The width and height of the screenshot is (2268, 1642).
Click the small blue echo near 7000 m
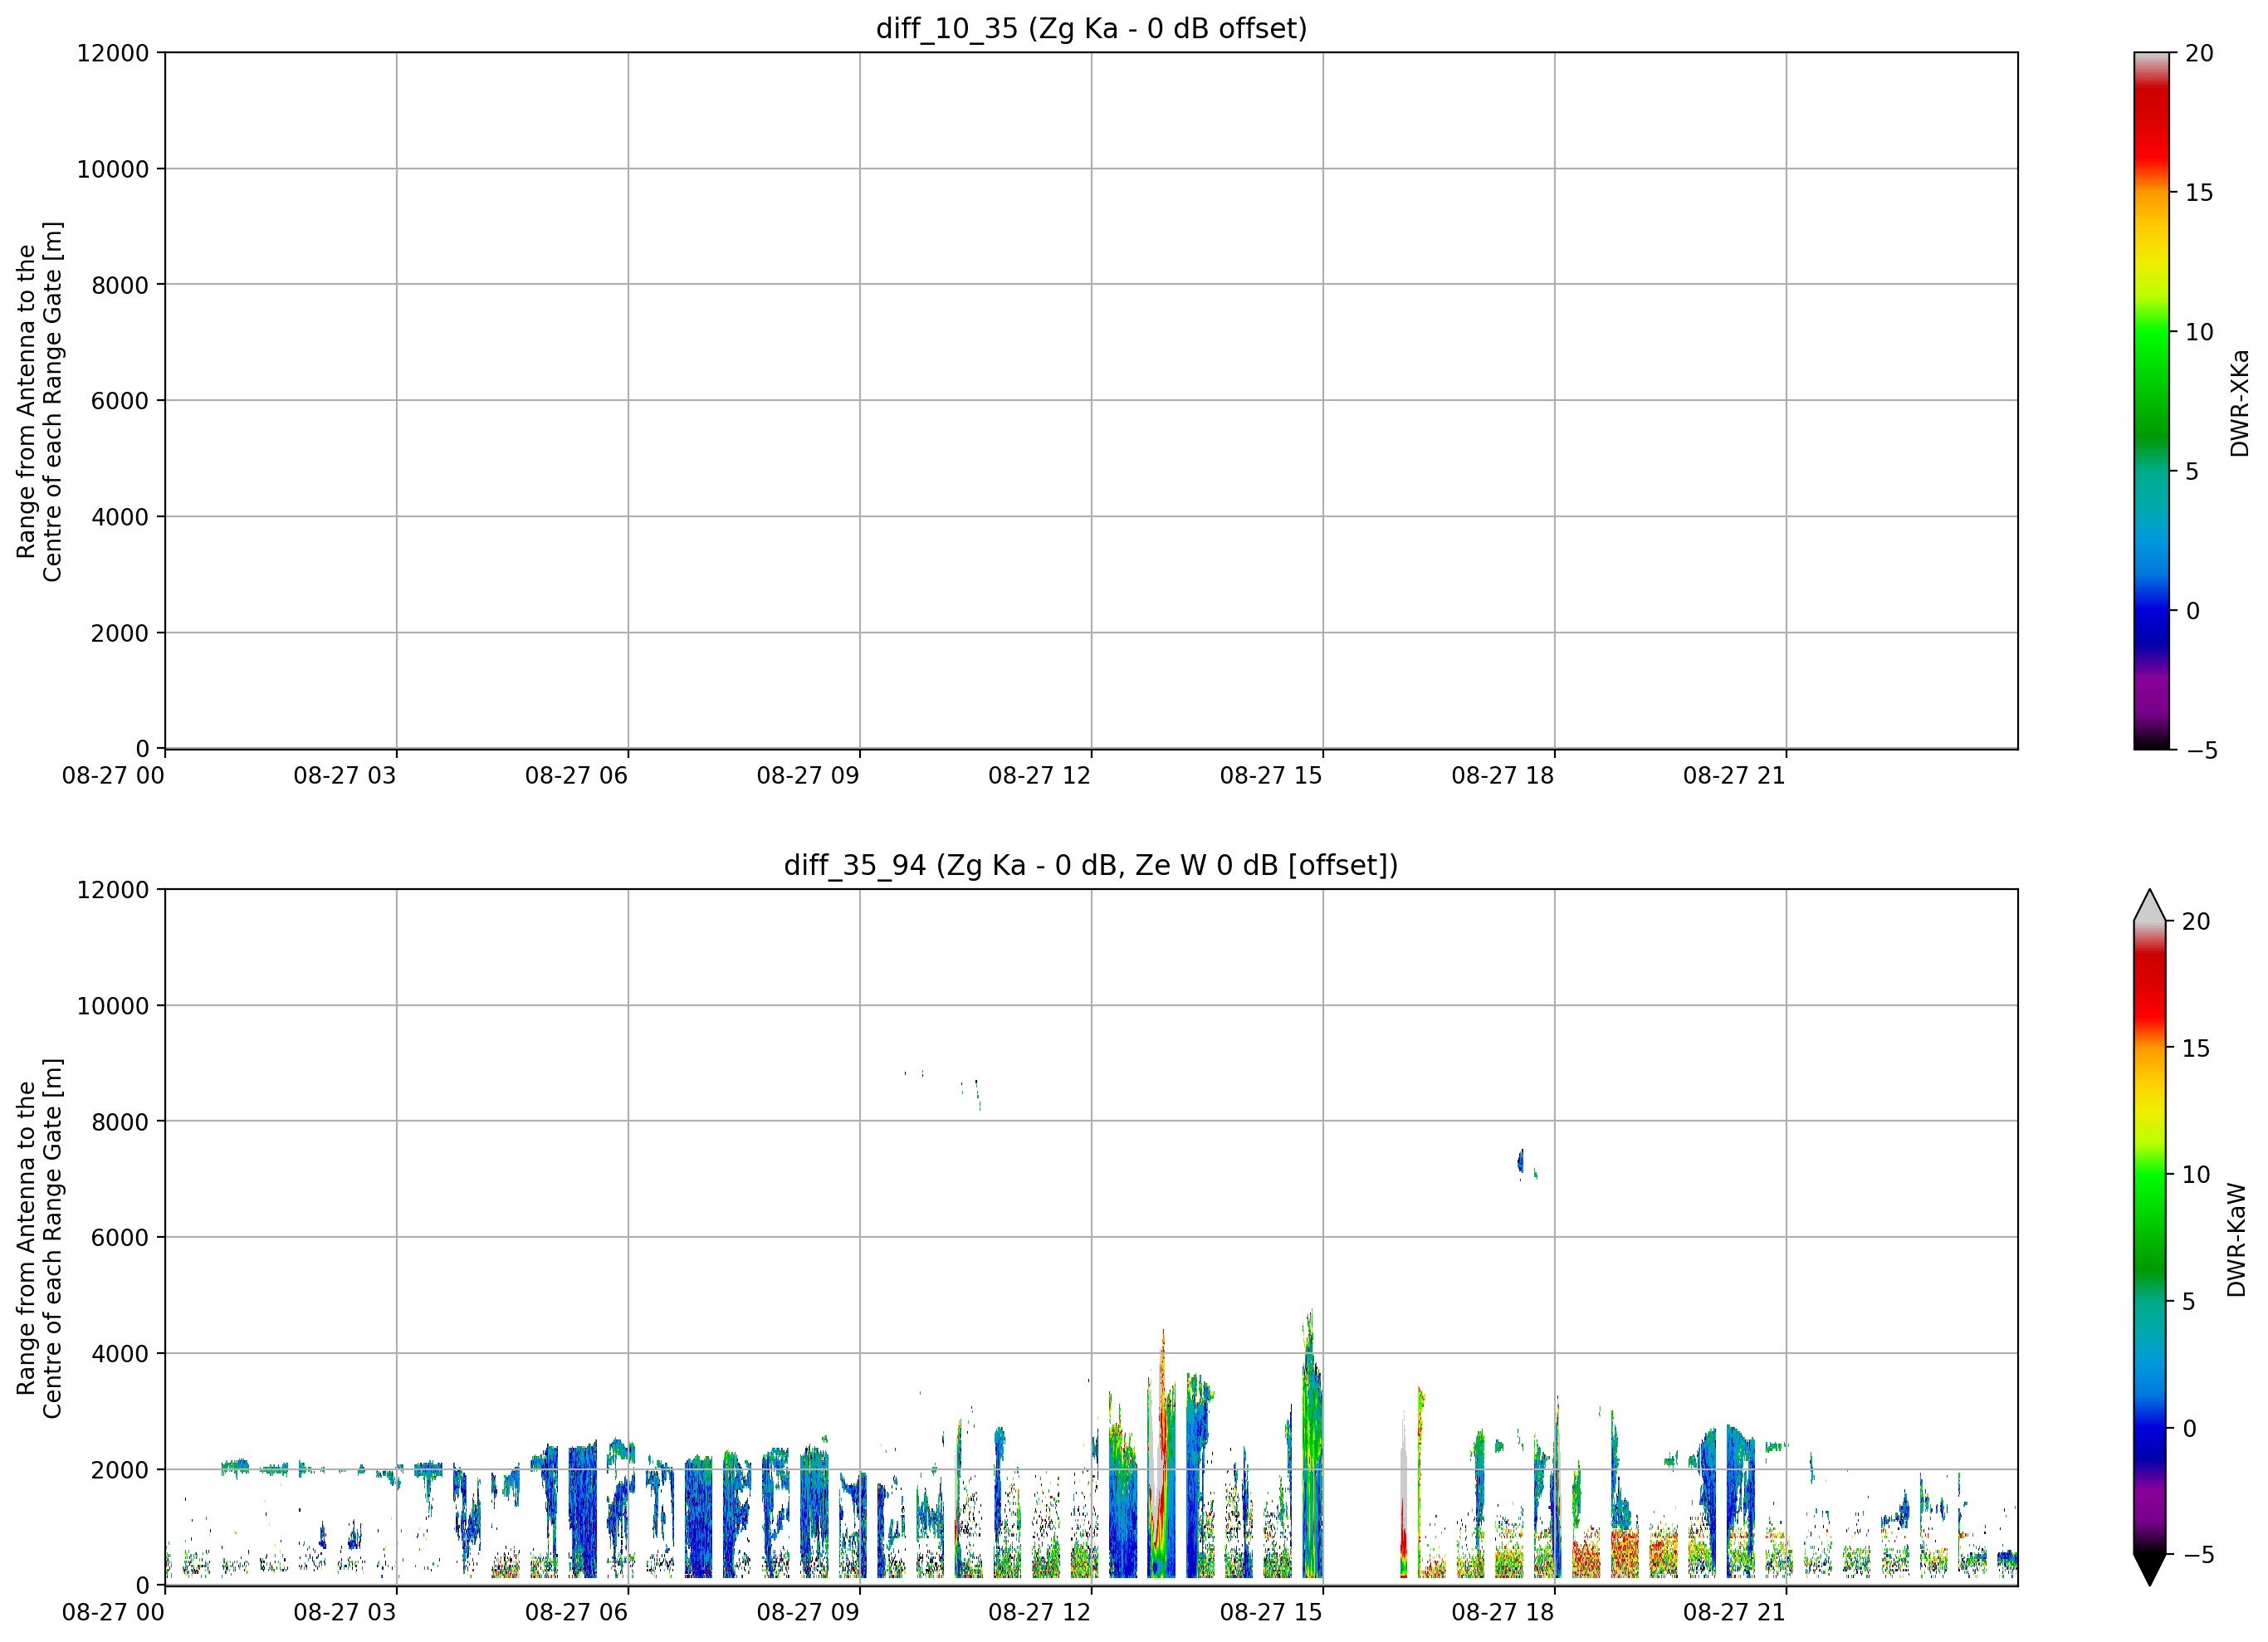tap(1521, 1161)
